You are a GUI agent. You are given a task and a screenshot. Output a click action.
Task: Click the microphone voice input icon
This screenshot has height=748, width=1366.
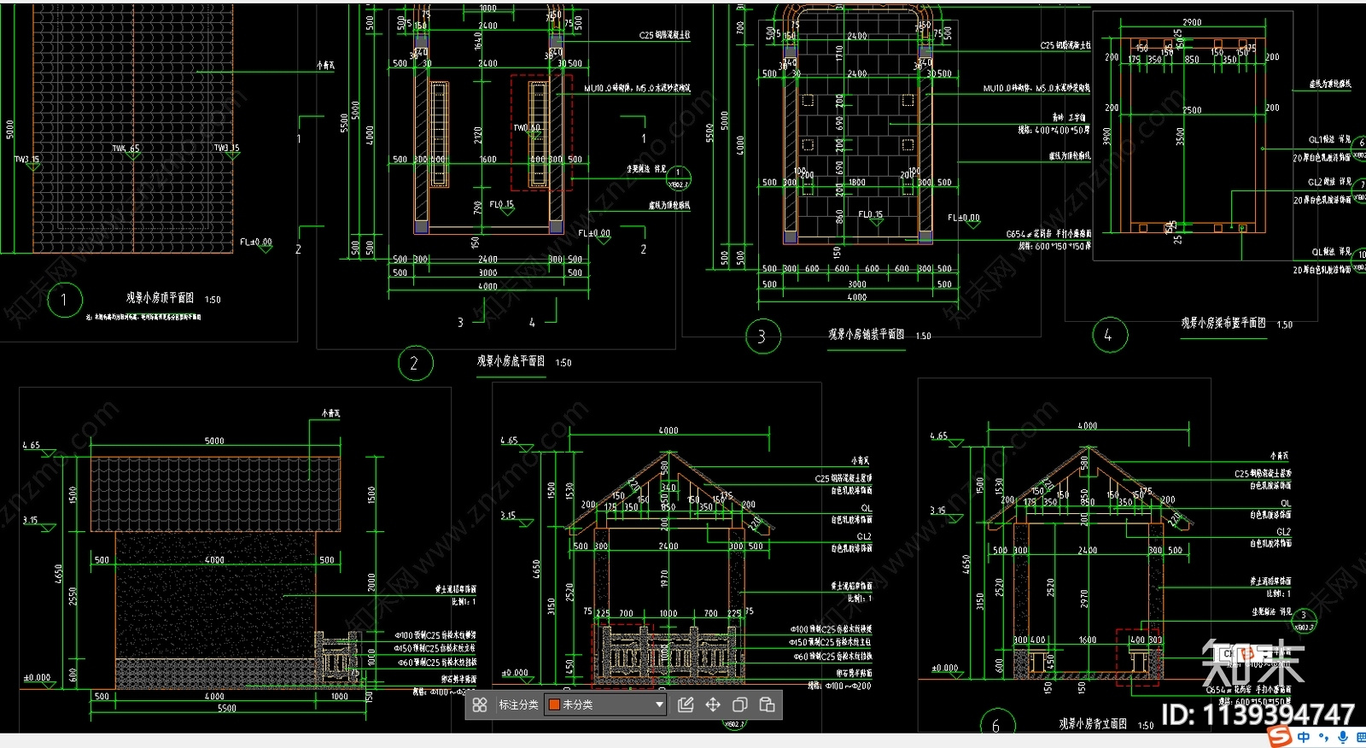tap(1343, 737)
